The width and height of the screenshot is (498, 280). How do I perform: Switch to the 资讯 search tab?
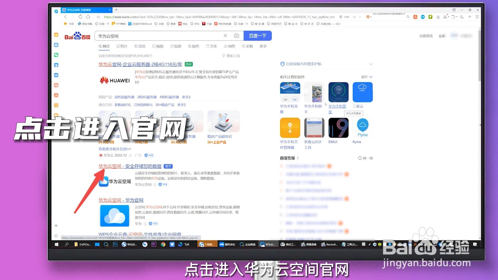(x=140, y=46)
